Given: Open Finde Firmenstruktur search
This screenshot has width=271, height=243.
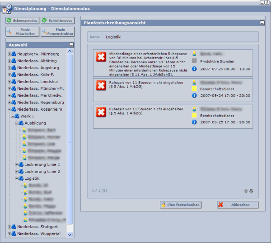Looking at the screenshot, I should (x=58, y=32).
